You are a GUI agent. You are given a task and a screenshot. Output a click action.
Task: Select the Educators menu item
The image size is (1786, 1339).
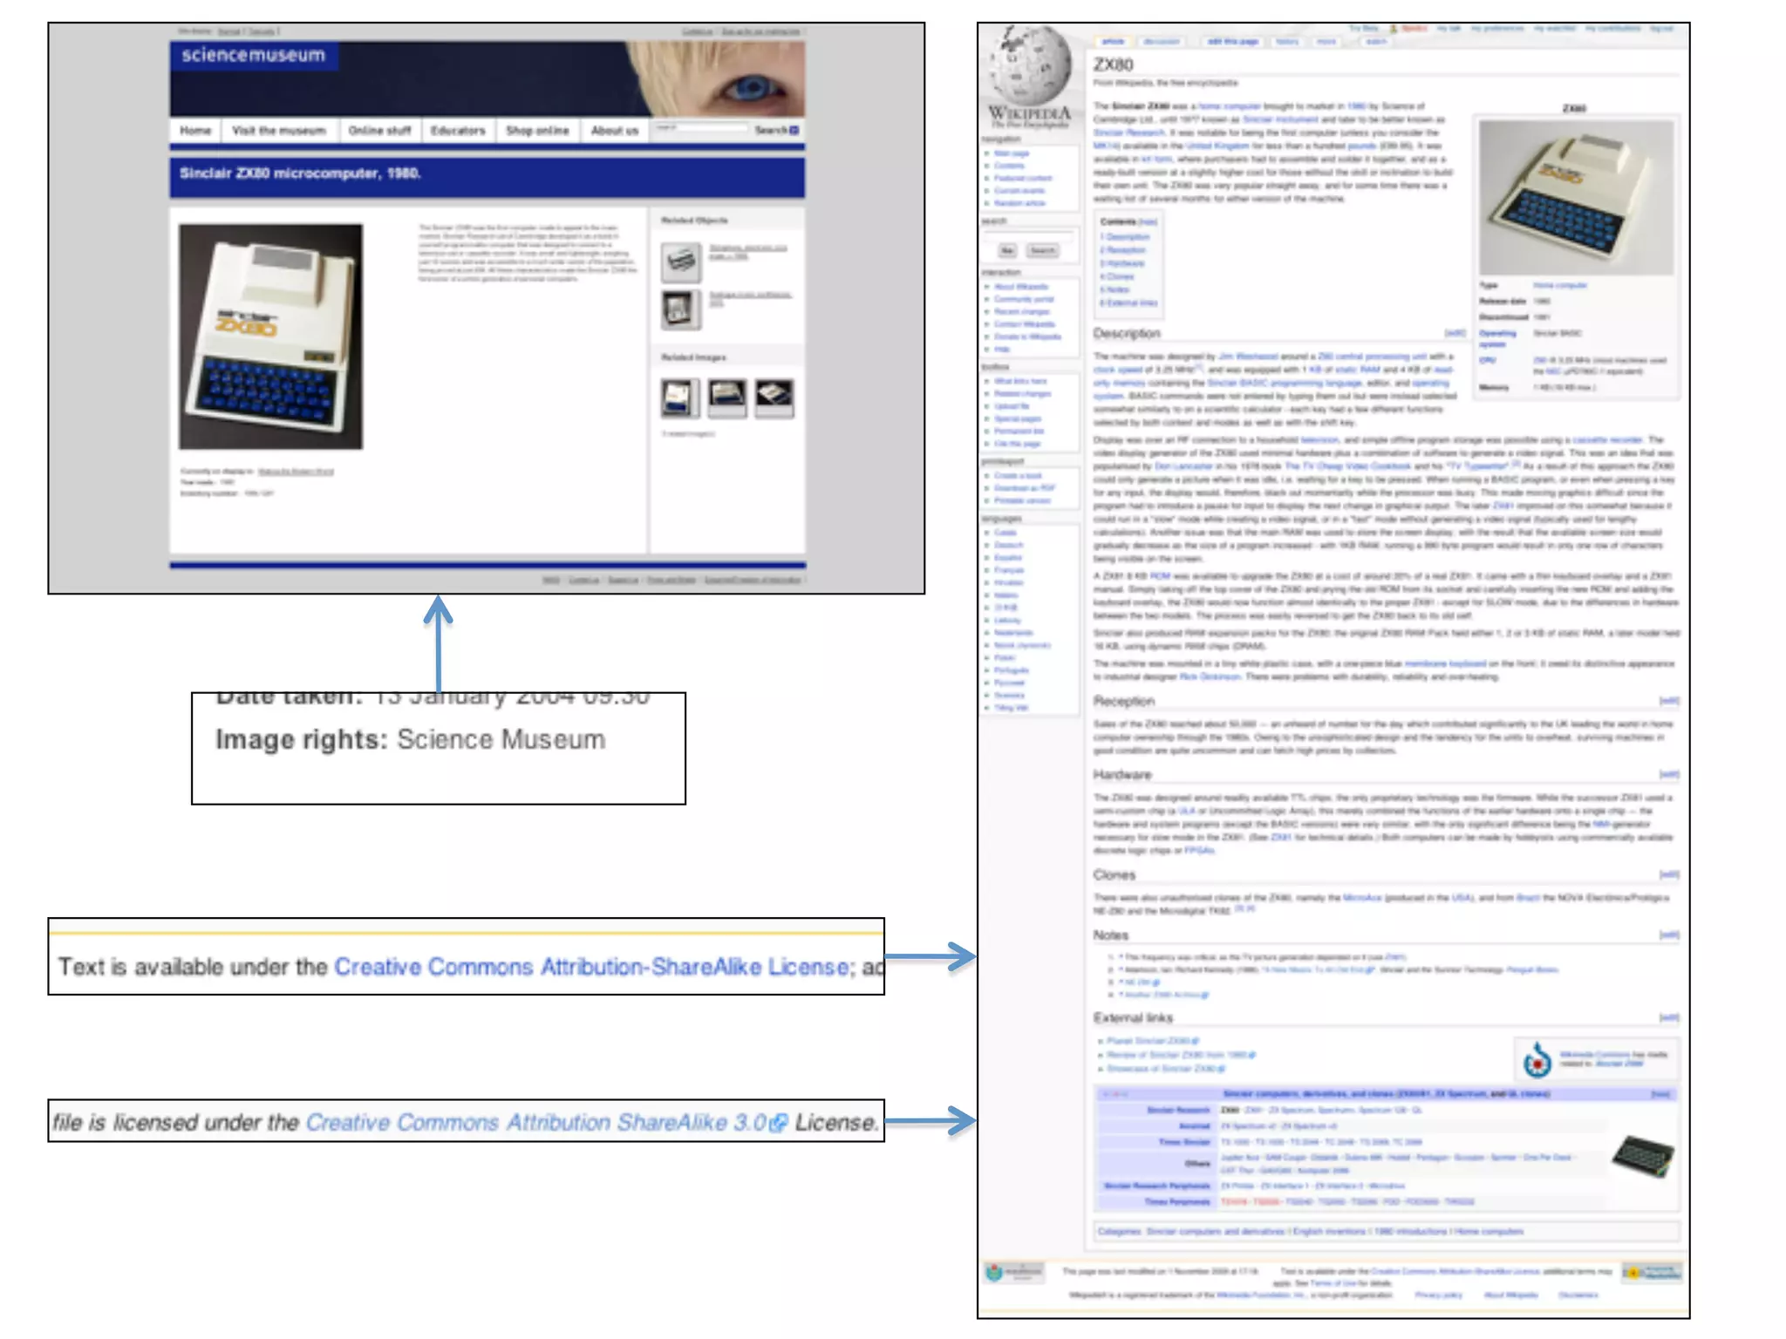[x=458, y=131]
